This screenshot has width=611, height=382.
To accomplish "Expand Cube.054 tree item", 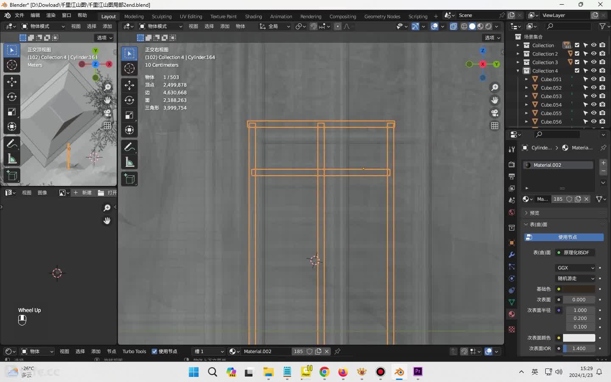I will tap(526, 105).
